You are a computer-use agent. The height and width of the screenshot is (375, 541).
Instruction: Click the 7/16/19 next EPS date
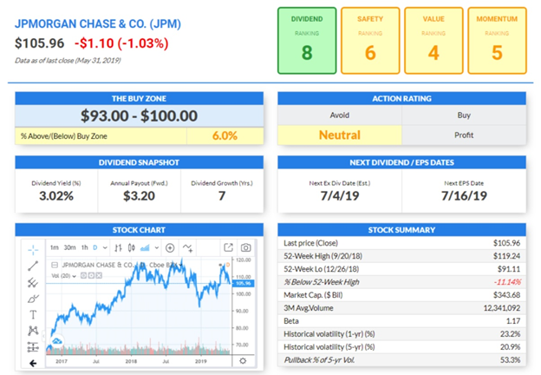(464, 196)
